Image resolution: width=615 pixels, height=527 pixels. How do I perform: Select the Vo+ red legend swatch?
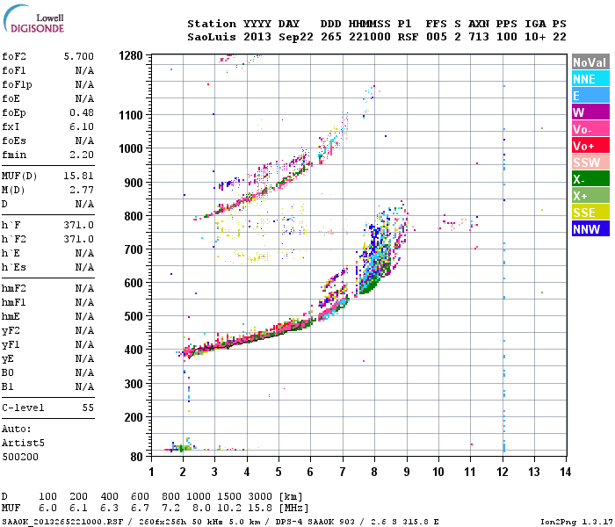click(590, 146)
